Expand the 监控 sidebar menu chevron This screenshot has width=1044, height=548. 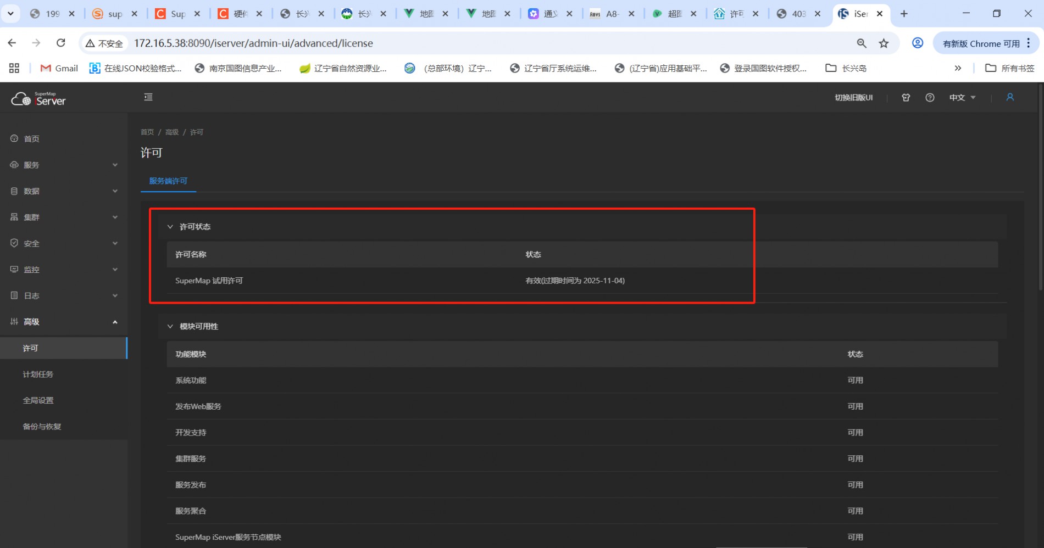pyautogui.click(x=115, y=269)
